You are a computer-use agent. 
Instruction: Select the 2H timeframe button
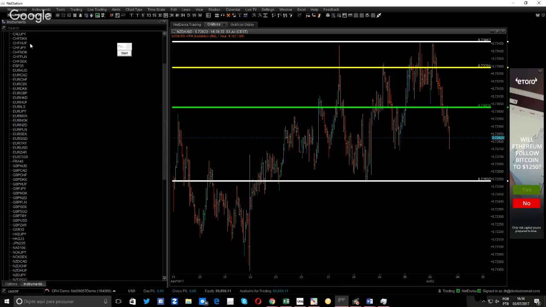tap(171, 15)
